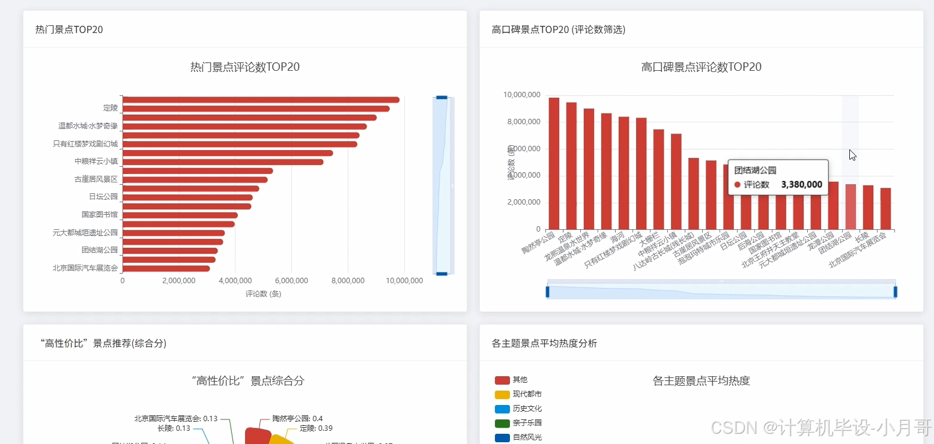Screen dimensions: 934x444
Task: Click the 只有红楼梦戏剧幻城 horizontal bar
Action: click(x=240, y=144)
